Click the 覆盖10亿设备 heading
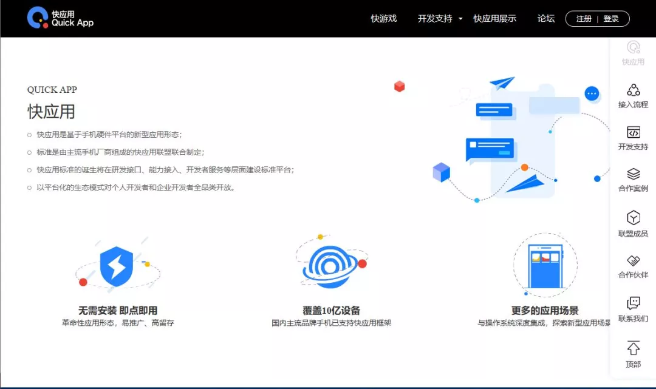Viewport: 656px width, 389px height. (x=332, y=311)
